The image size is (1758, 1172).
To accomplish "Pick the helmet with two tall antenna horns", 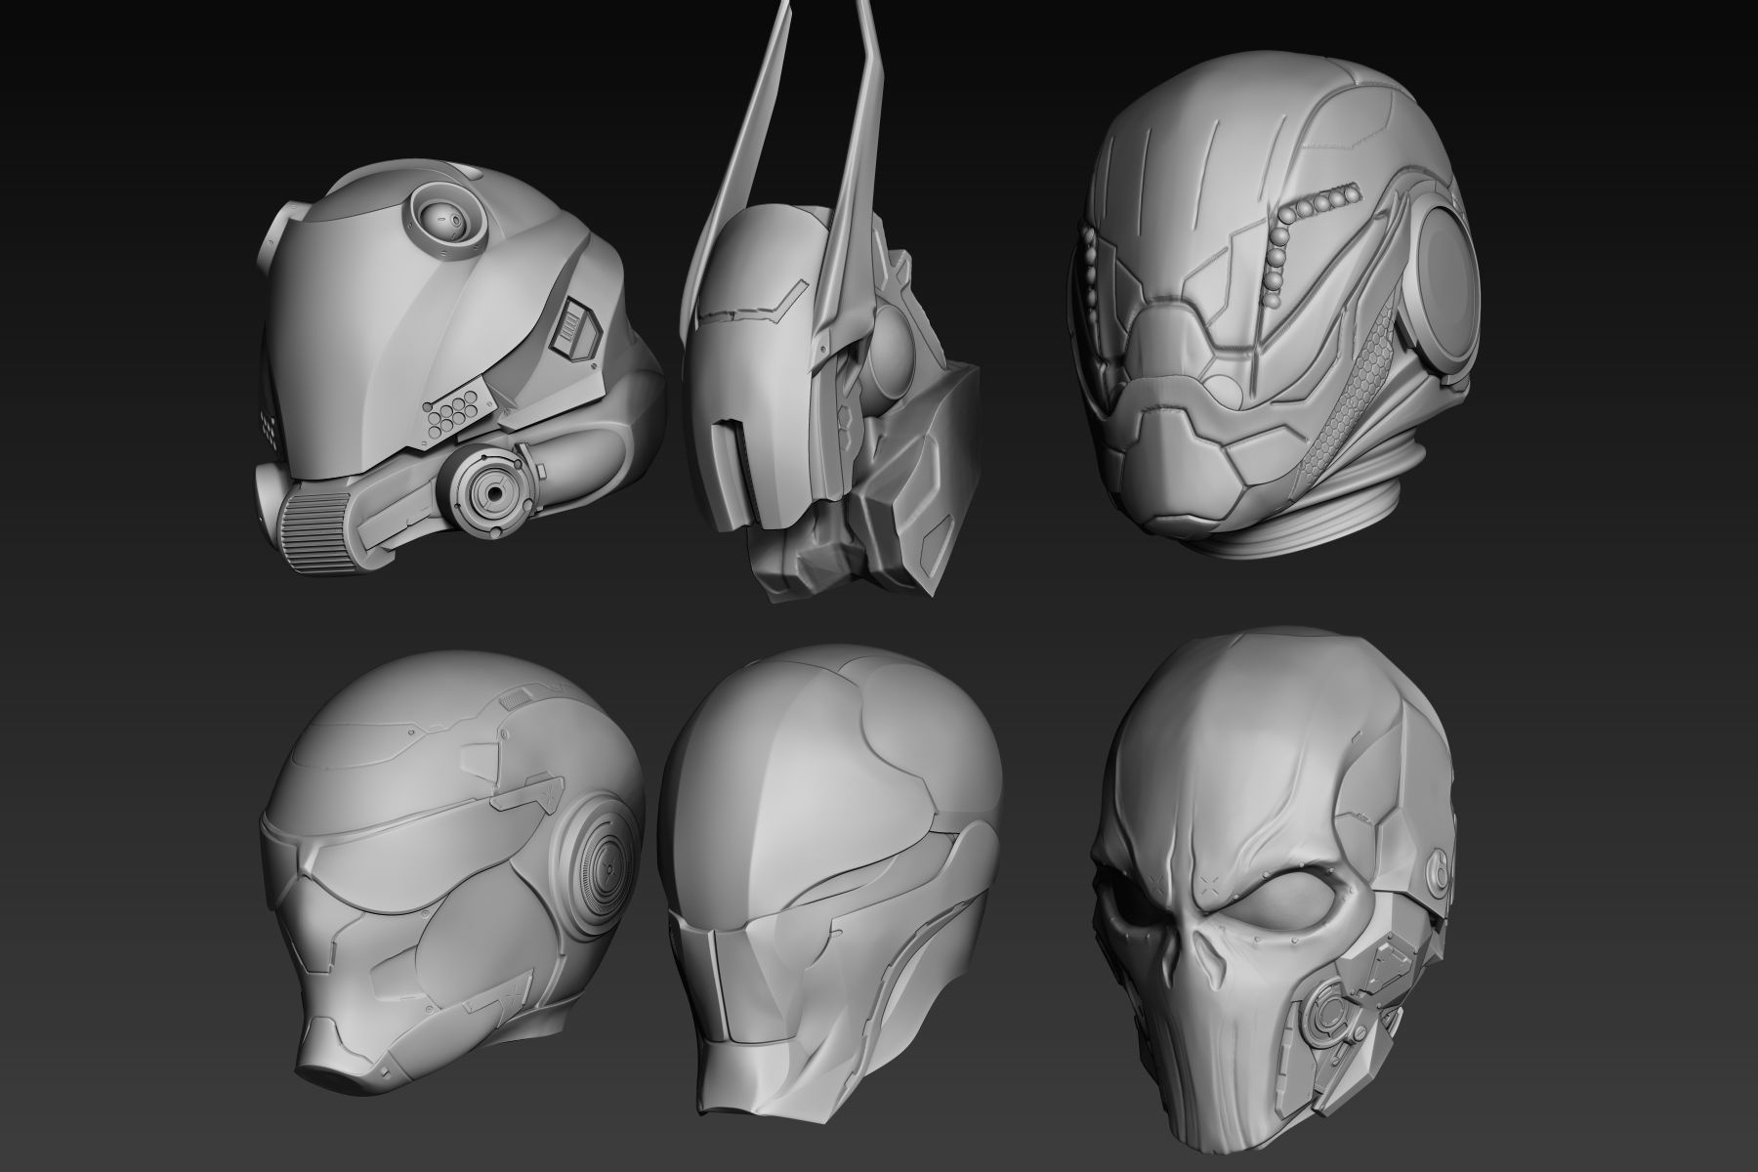I will point(830,303).
